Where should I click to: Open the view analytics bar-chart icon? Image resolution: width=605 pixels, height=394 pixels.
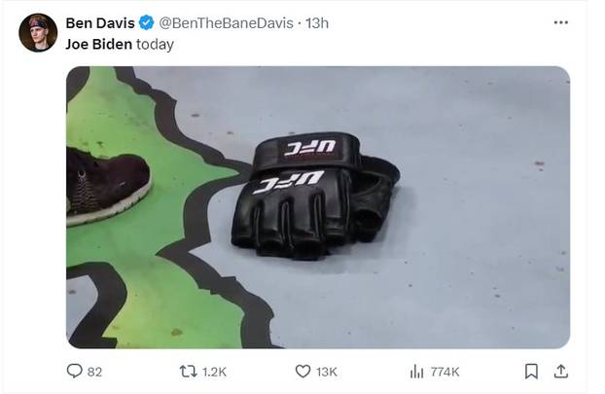coord(416,372)
